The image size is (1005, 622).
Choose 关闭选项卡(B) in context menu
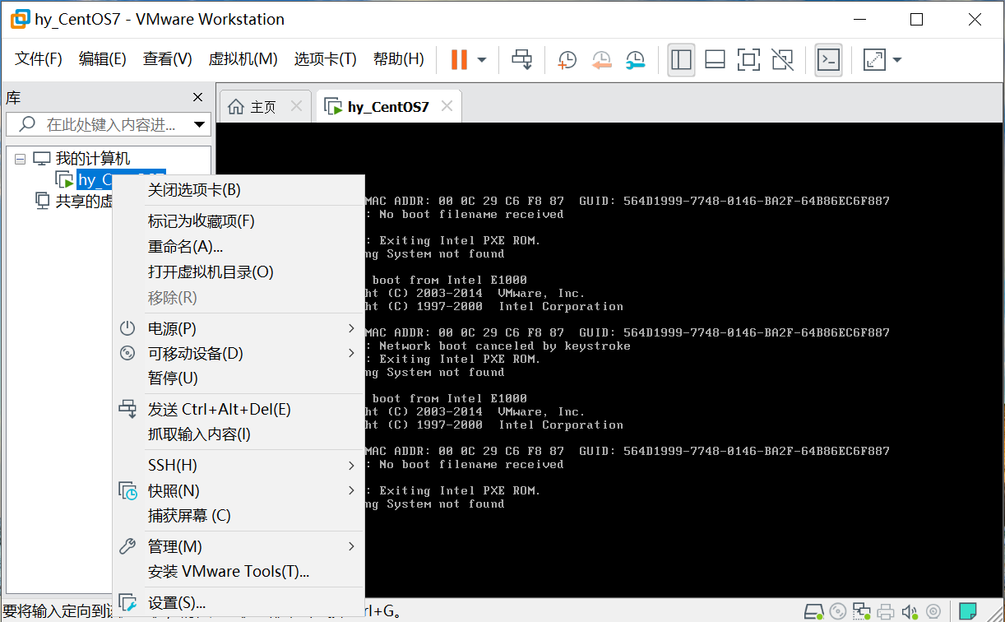[239, 190]
